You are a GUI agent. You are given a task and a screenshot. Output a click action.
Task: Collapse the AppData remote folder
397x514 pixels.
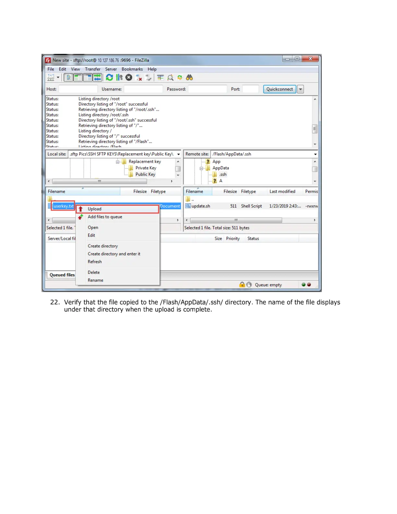pyautogui.click(x=201, y=168)
